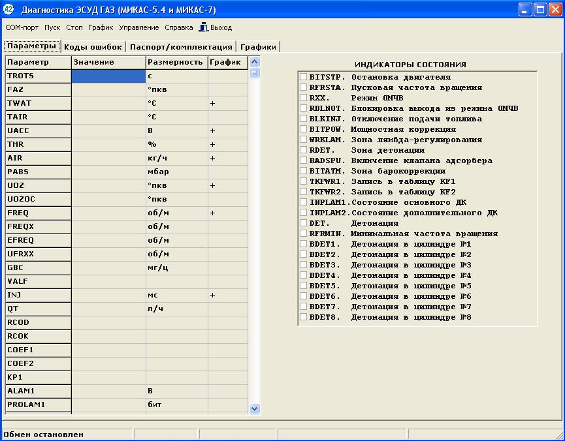Toggle the graph plus mark for FREQ row
Screen dimensions: 565x441
tap(212, 213)
